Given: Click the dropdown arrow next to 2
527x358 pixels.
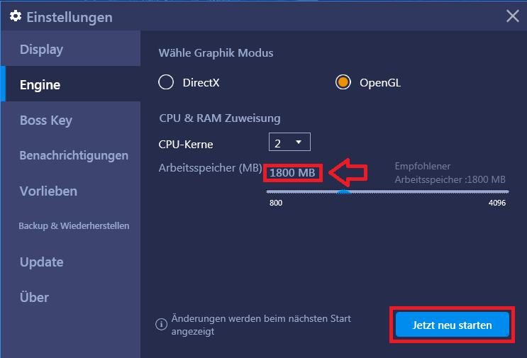Looking at the screenshot, I should tap(299, 142).
